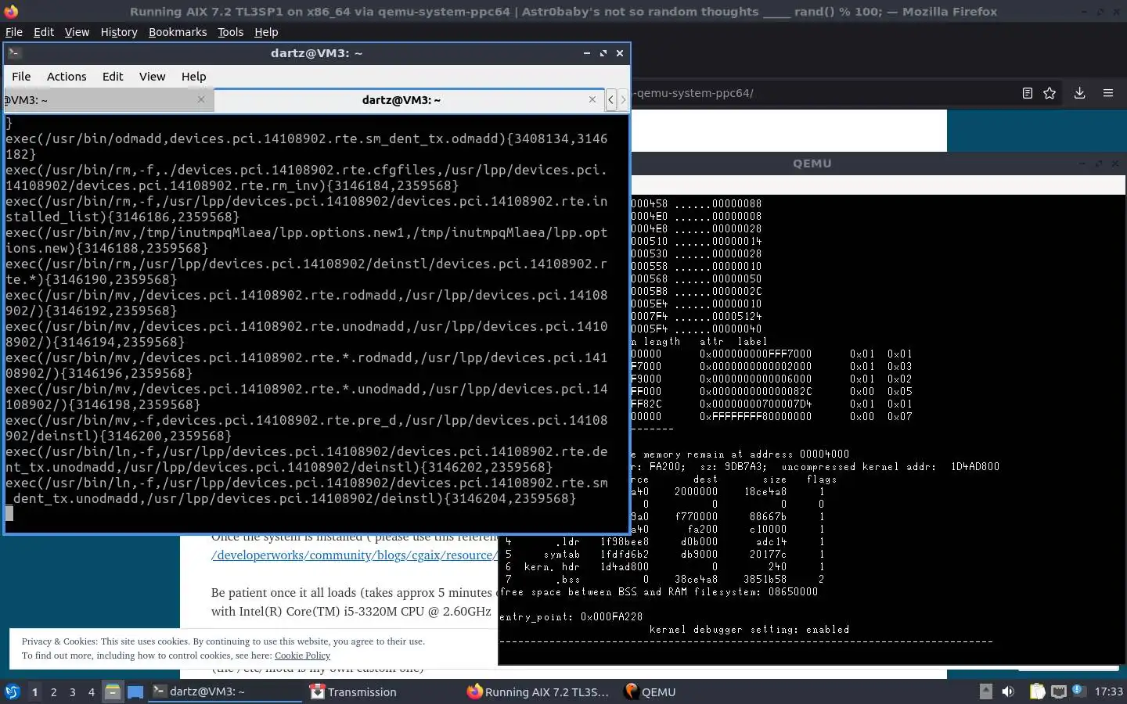Open the LXQt start menu icon
The width and height of the screenshot is (1127, 704).
(x=12, y=691)
